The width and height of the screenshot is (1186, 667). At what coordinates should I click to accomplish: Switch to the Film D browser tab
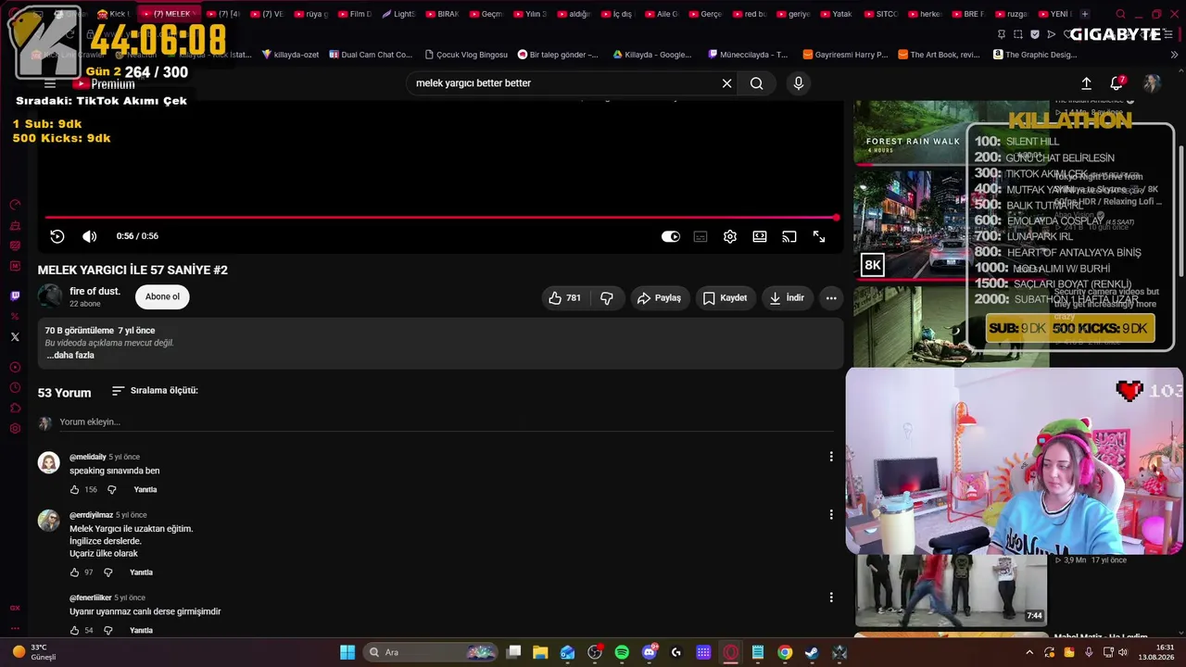(354, 14)
